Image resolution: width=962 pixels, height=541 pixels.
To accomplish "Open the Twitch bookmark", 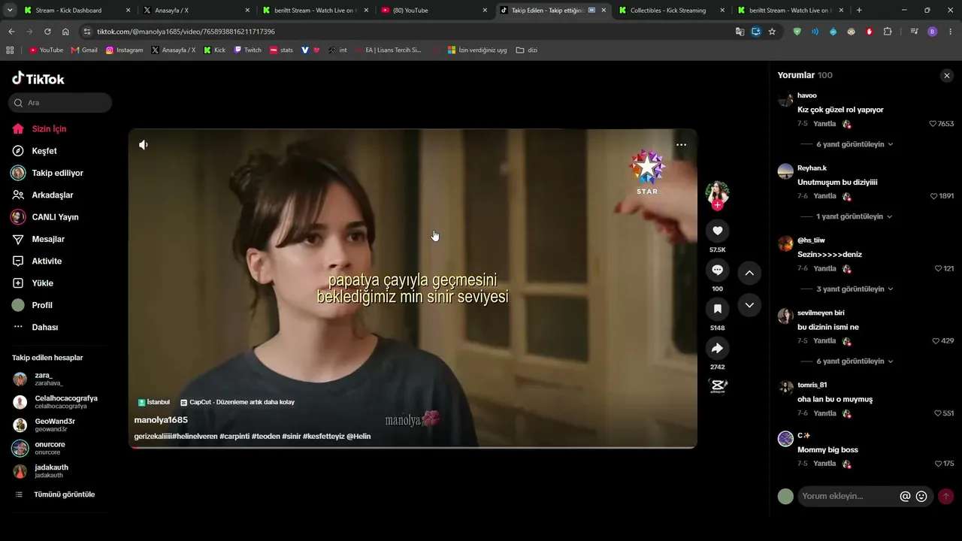I will 248,50.
